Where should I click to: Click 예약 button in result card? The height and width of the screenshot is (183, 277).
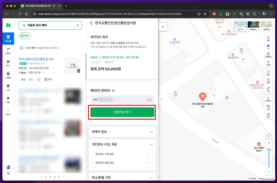tap(48, 80)
